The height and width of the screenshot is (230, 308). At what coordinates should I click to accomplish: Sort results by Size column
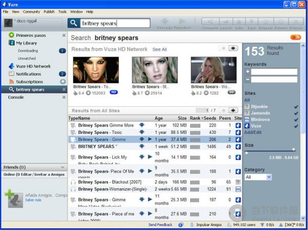(182, 118)
